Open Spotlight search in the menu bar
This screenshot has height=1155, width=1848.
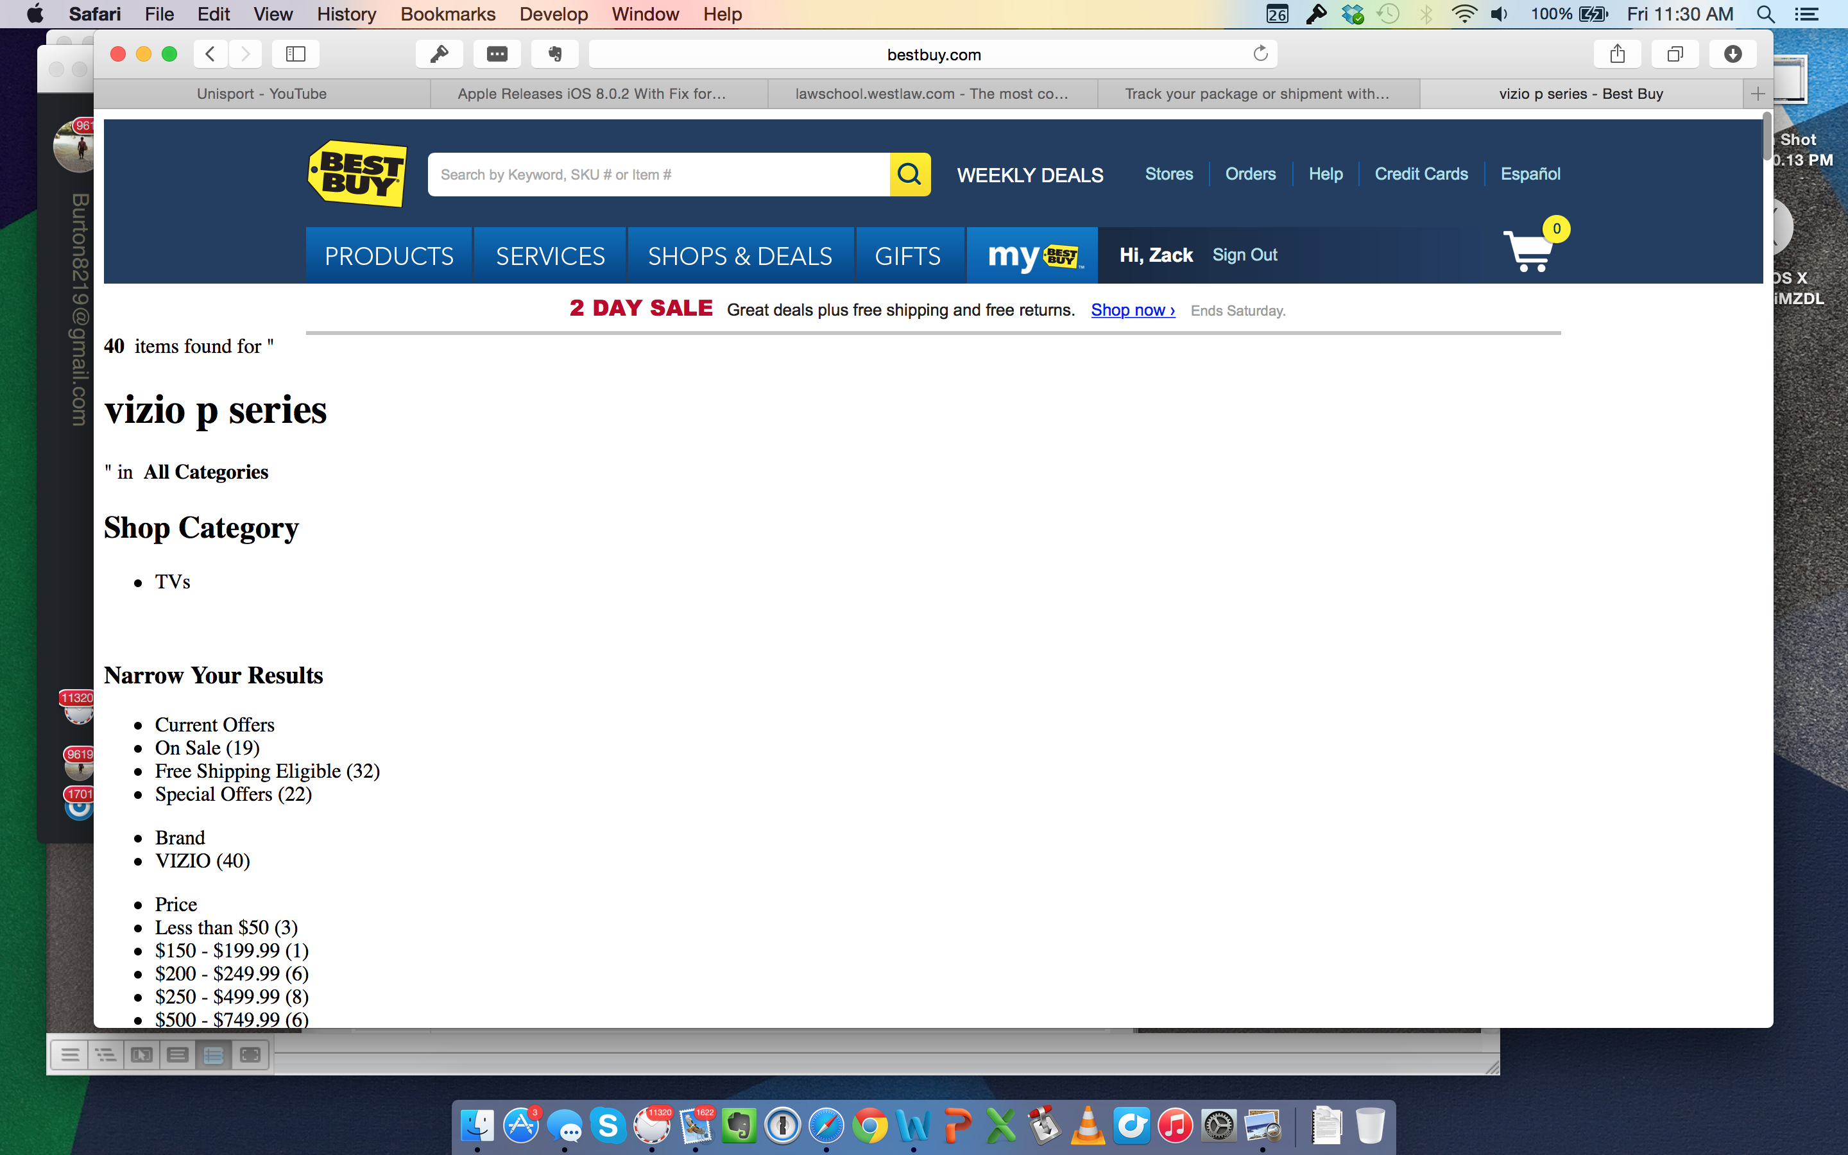[1765, 13]
